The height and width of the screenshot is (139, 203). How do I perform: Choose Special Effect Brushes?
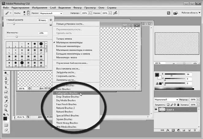76,116
